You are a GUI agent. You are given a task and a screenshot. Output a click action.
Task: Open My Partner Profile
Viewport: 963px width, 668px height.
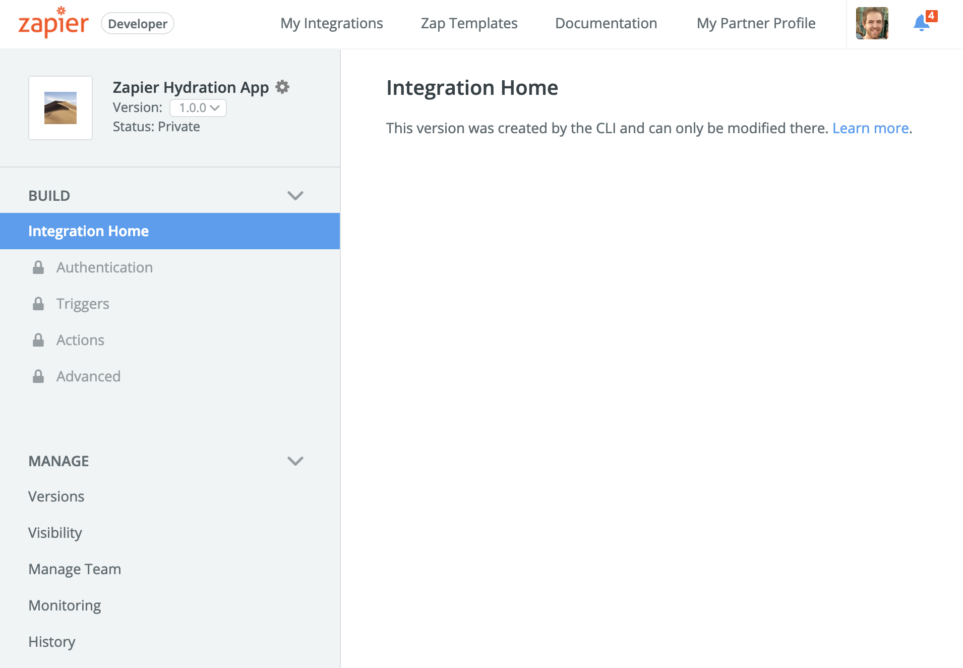(756, 23)
